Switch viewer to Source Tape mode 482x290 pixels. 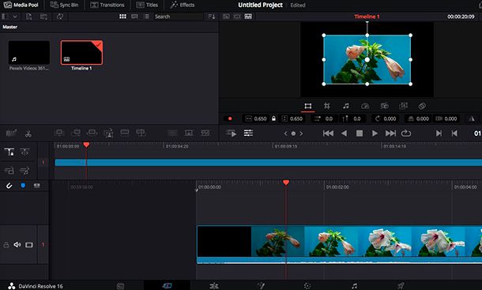pyautogui.click(x=237, y=17)
